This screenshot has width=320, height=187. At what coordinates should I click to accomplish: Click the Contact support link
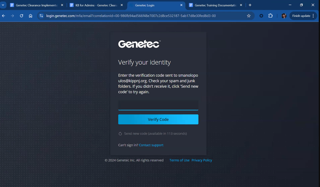[151, 145]
